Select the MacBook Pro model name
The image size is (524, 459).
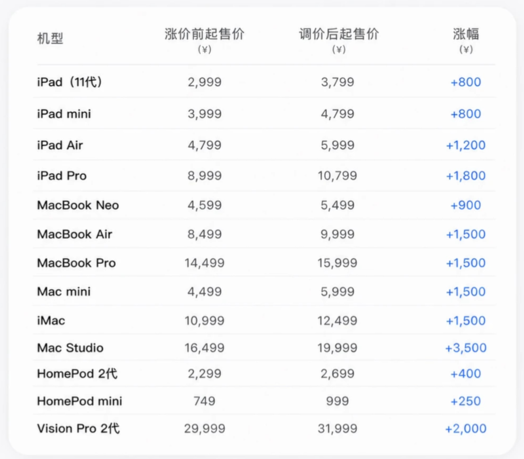(x=77, y=263)
